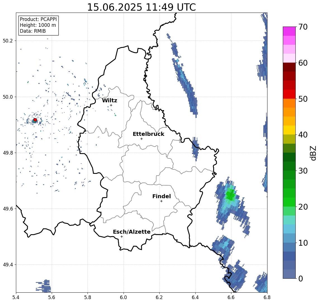
Task: Click the colorbar tick label '10'
Action: (303, 243)
